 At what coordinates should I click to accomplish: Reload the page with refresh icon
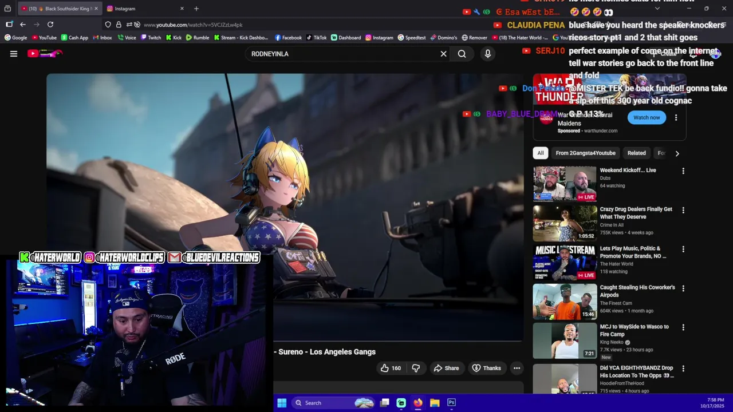pos(50,25)
